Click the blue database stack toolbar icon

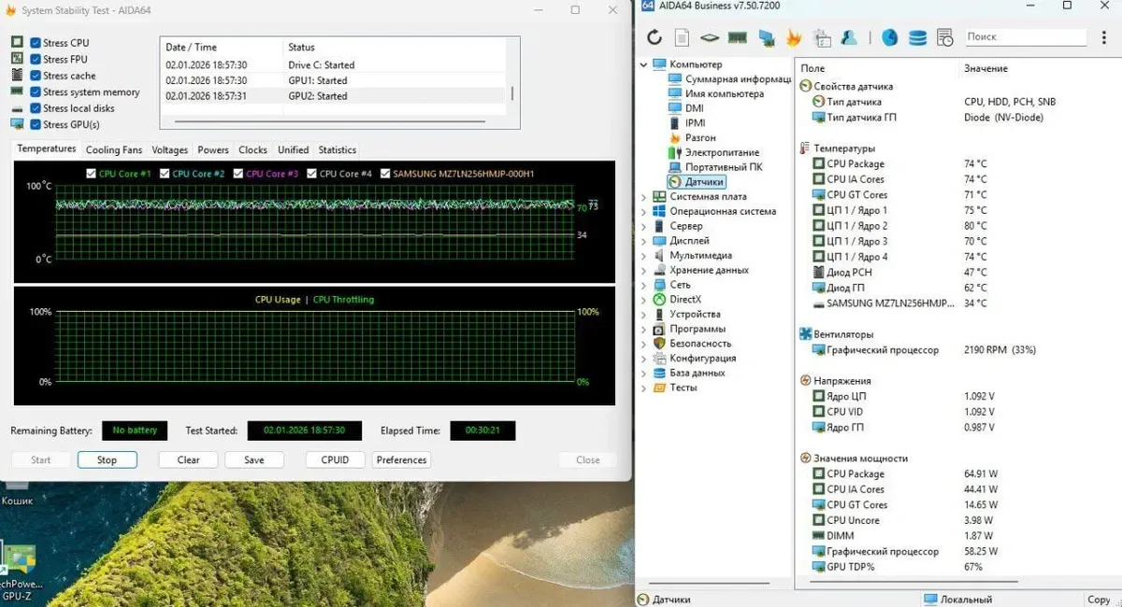917,37
